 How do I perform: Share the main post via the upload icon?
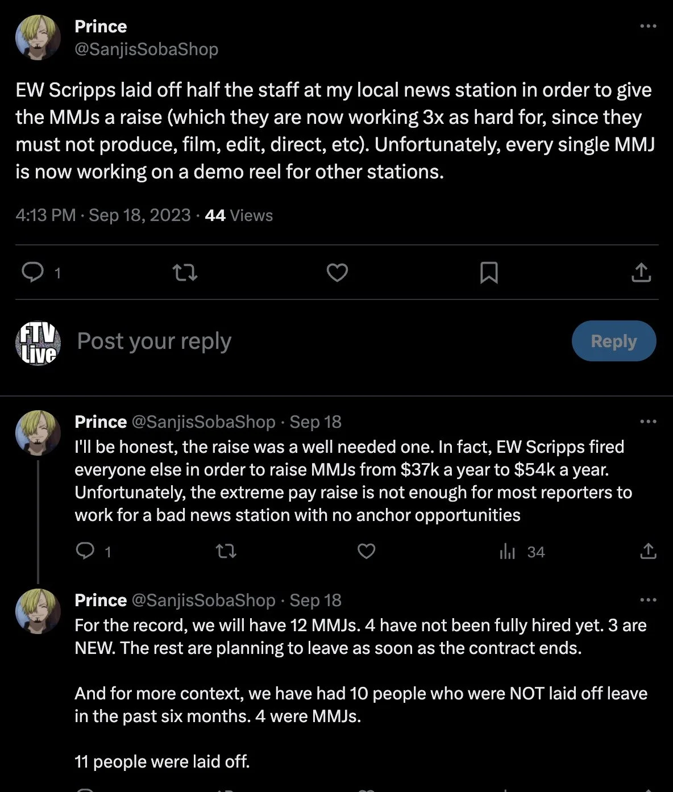(641, 273)
